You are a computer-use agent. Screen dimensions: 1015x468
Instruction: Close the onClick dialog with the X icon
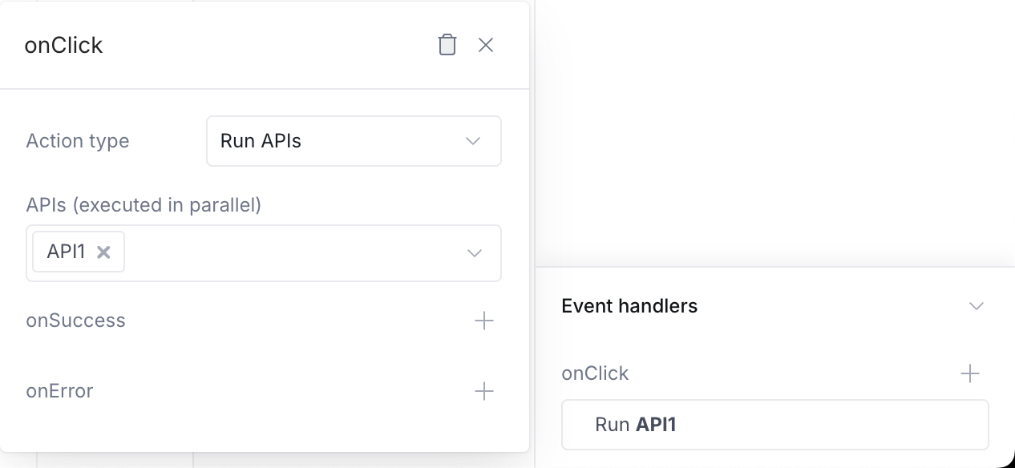[x=486, y=45]
